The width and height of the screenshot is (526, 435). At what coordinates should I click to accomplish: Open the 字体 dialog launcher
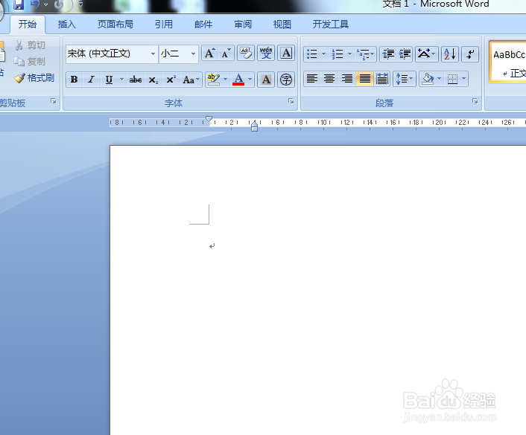tap(291, 101)
